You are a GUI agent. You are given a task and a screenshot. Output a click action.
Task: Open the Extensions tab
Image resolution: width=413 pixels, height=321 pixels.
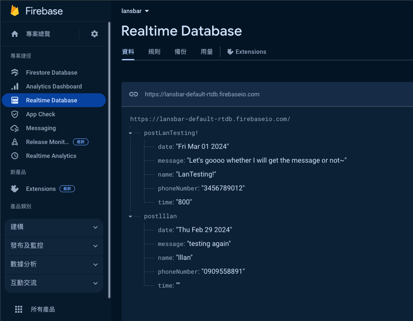pos(246,52)
